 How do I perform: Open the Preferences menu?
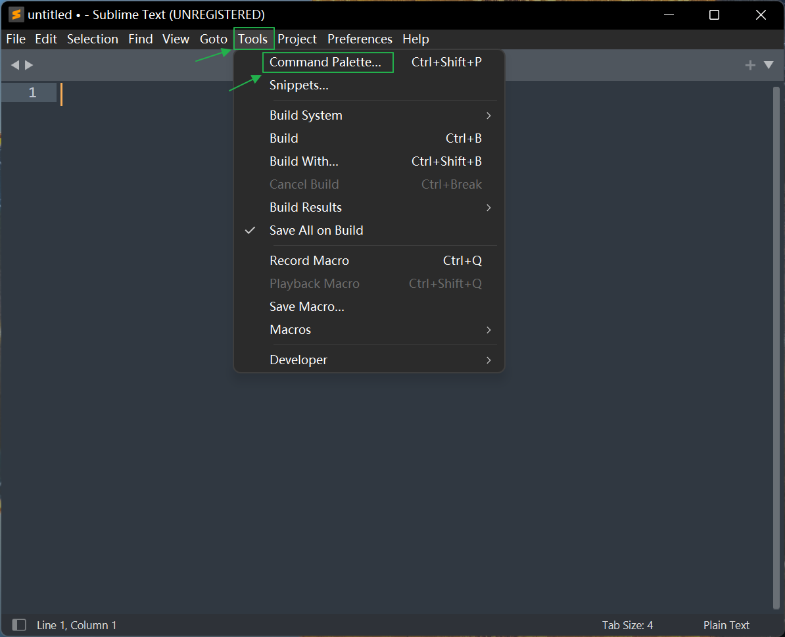tap(360, 39)
